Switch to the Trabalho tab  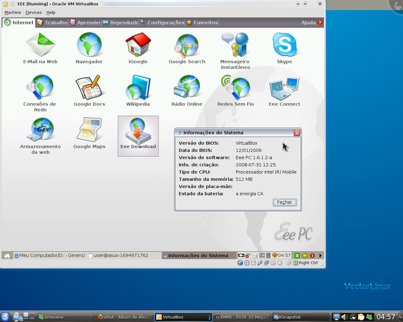click(x=52, y=23)
